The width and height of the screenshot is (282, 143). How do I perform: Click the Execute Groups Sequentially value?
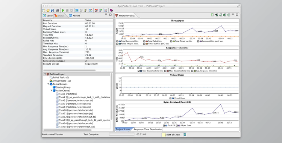pyautogui.click(x=91, y=64)
